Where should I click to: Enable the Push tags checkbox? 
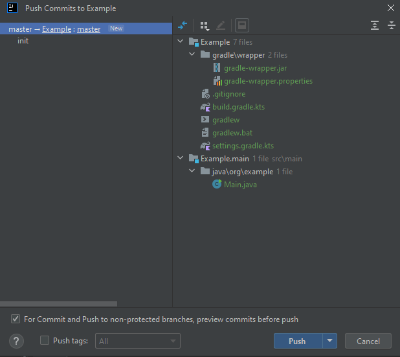tap(45, 341)
